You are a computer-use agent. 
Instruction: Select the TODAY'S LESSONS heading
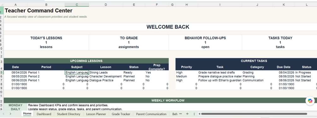(x=46, y=38)
